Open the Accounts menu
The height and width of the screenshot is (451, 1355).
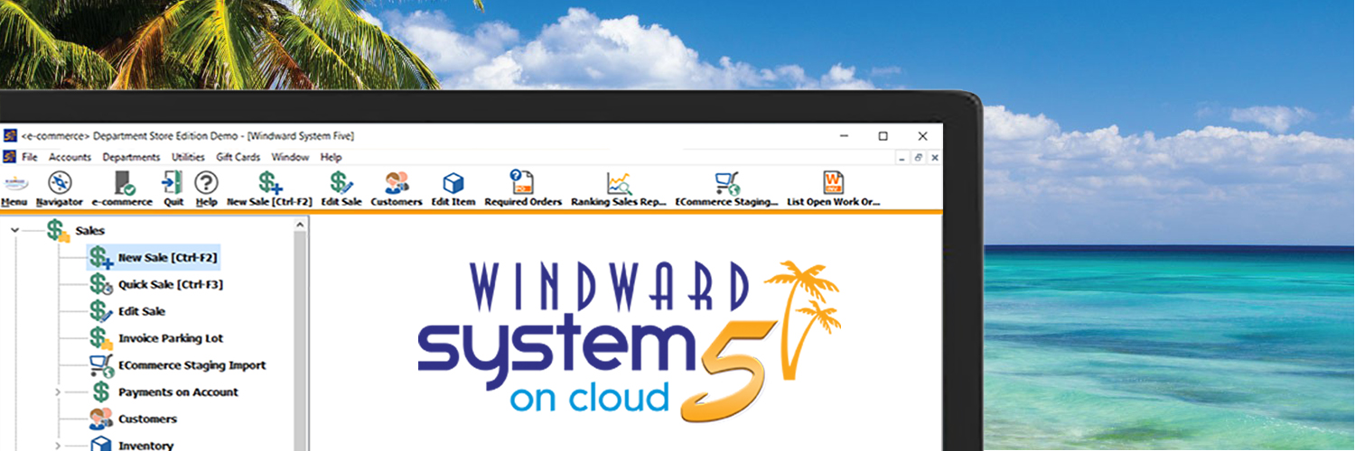tap(70, 157)
